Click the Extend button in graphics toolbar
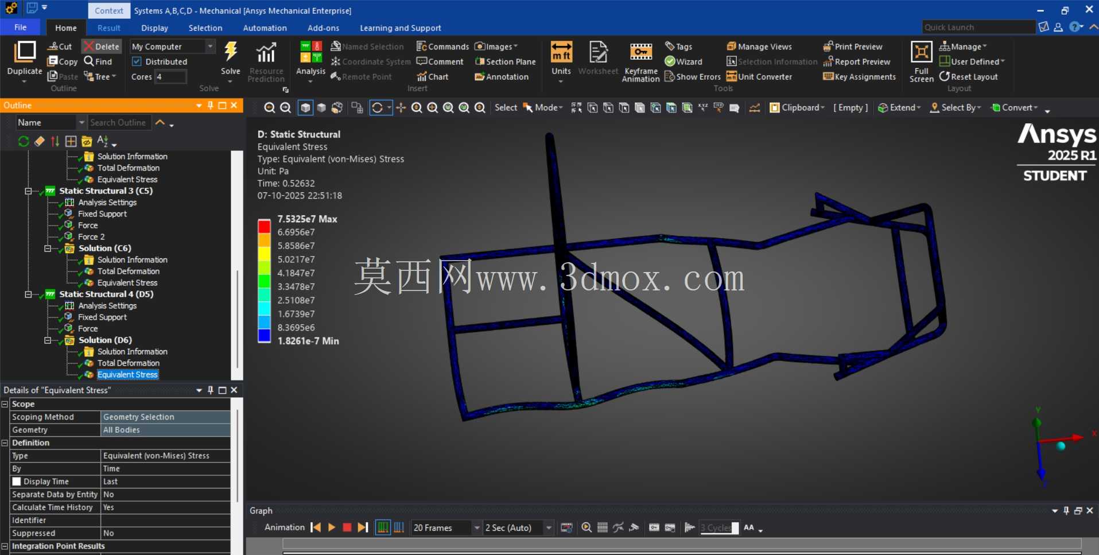 899,107
